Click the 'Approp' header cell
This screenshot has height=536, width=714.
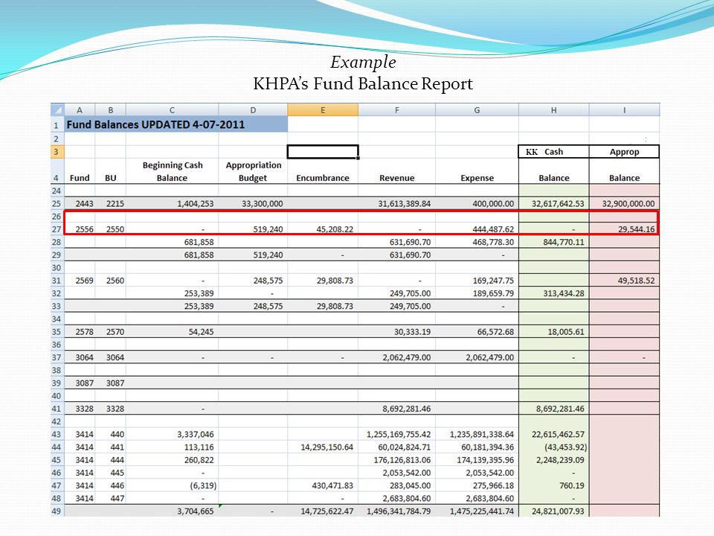[x=624, y=152]
